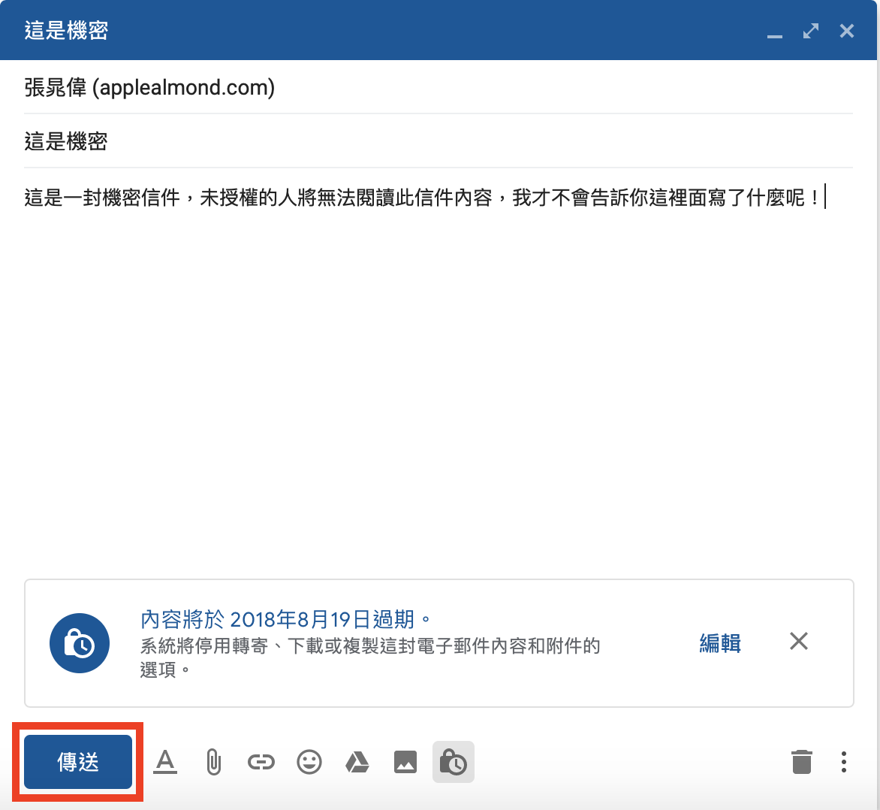Click the subject field 這是機密
The image size is (880, 810).
coord(438,141)
